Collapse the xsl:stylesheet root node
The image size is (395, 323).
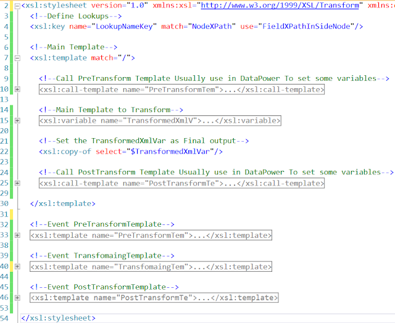pyautogui.click(x=17, y=6)
